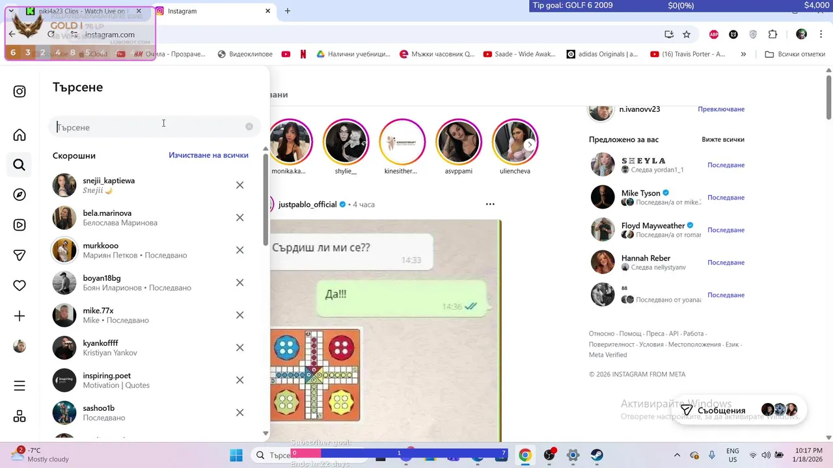This screenshot has height=468, width=833.
Task: Go to Home via the house icon
Action: (x=20, y=135)
